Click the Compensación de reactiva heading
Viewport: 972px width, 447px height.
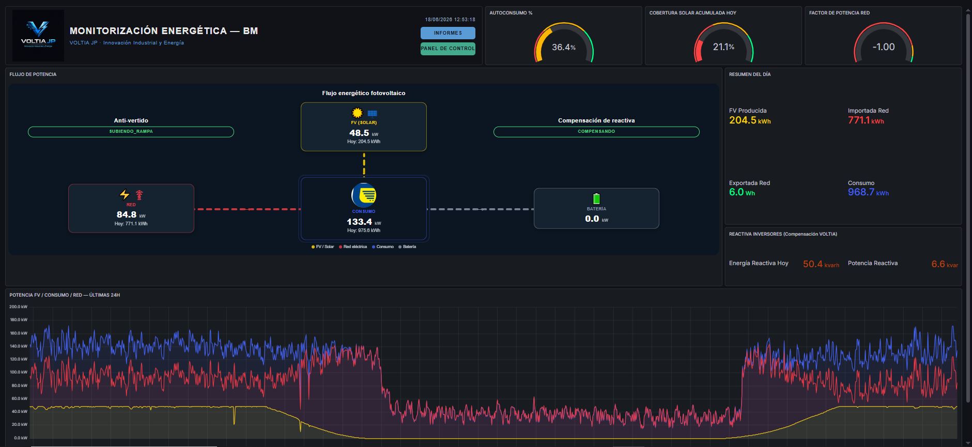(x=596, y=120)
